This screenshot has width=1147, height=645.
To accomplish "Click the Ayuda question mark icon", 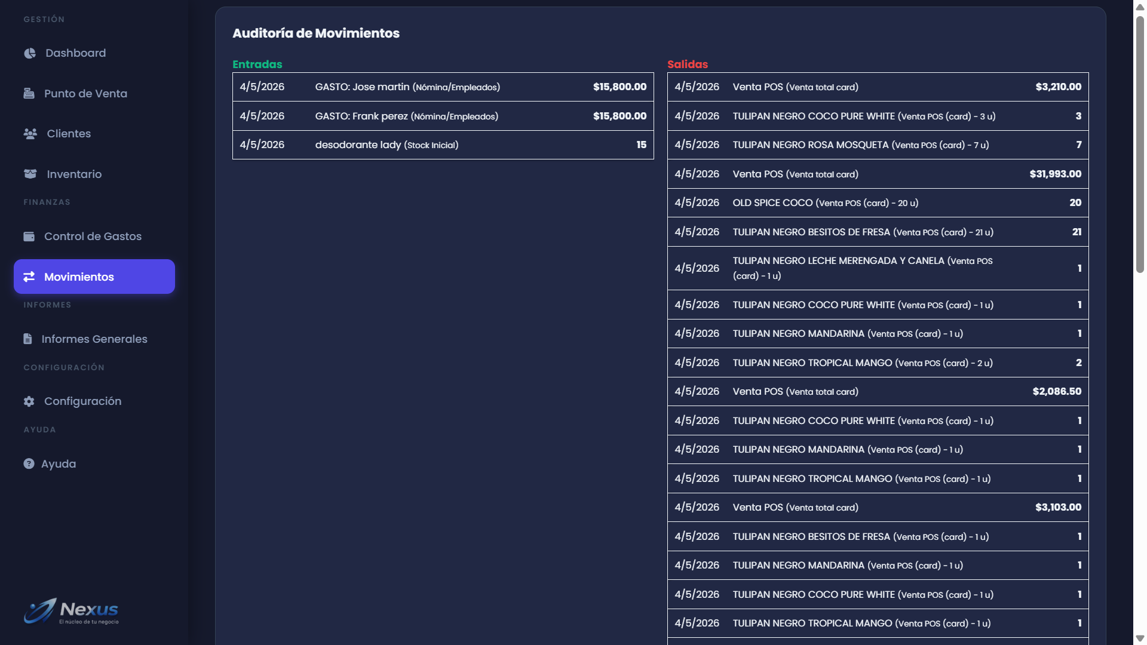I will point(29,463).
